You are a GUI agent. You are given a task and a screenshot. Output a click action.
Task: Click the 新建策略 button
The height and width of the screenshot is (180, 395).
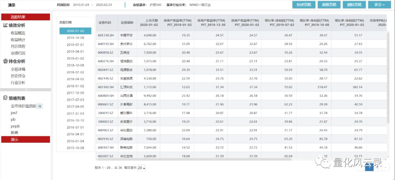[304, 5]
